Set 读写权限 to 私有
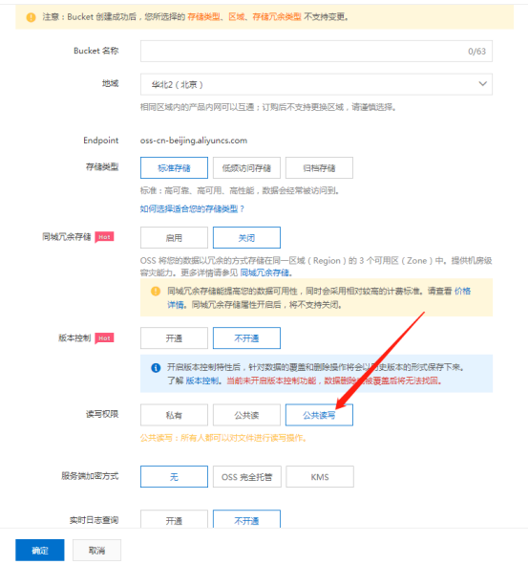Screen dimensions: 529x565 tap(174, 415)
